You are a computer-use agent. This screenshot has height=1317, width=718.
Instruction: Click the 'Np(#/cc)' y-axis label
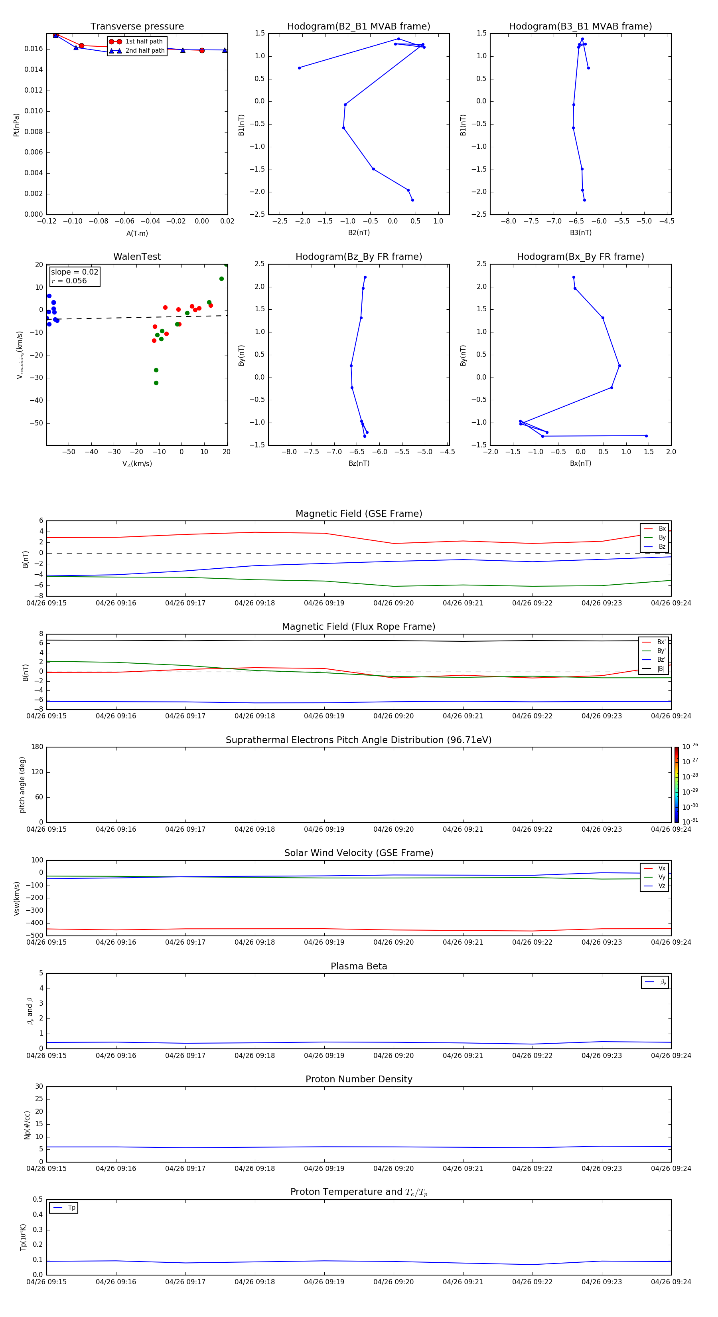pyautogui.click(x=27, y=1125)
